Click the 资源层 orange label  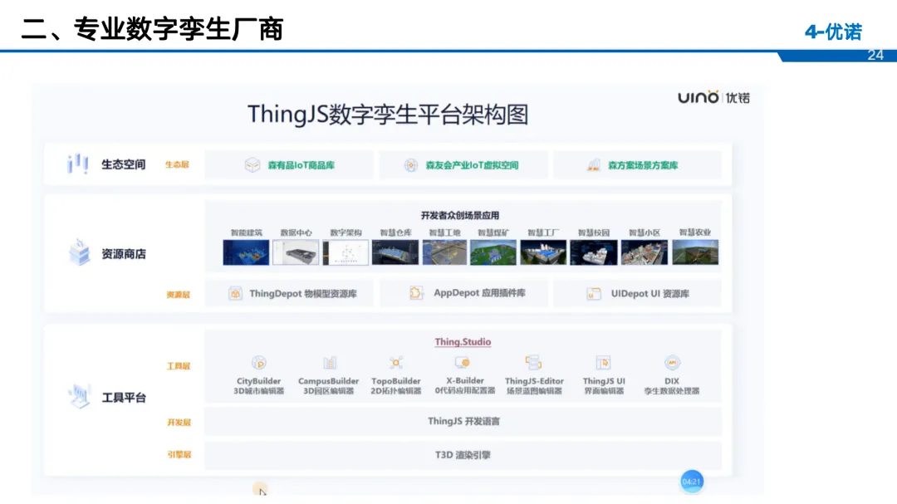pyautogui.click(x=178, y=295)
